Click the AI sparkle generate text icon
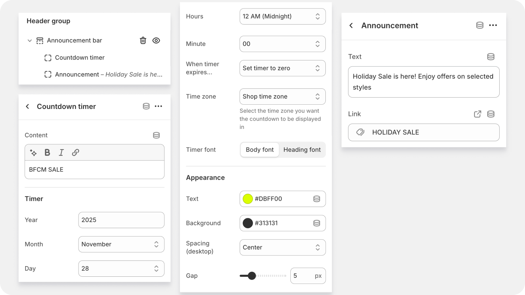The image size is (525, 295). 33,152
